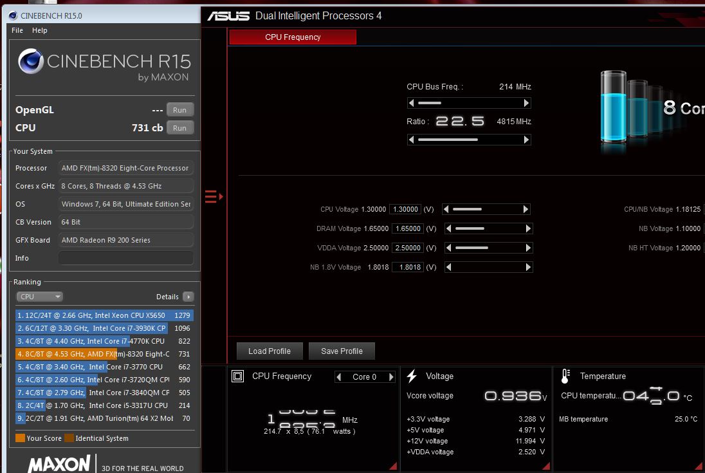Viewport: 705px width, 473px height.
Task: Click the 8 Core cylinder graphic
Action: tap(614, 108)
